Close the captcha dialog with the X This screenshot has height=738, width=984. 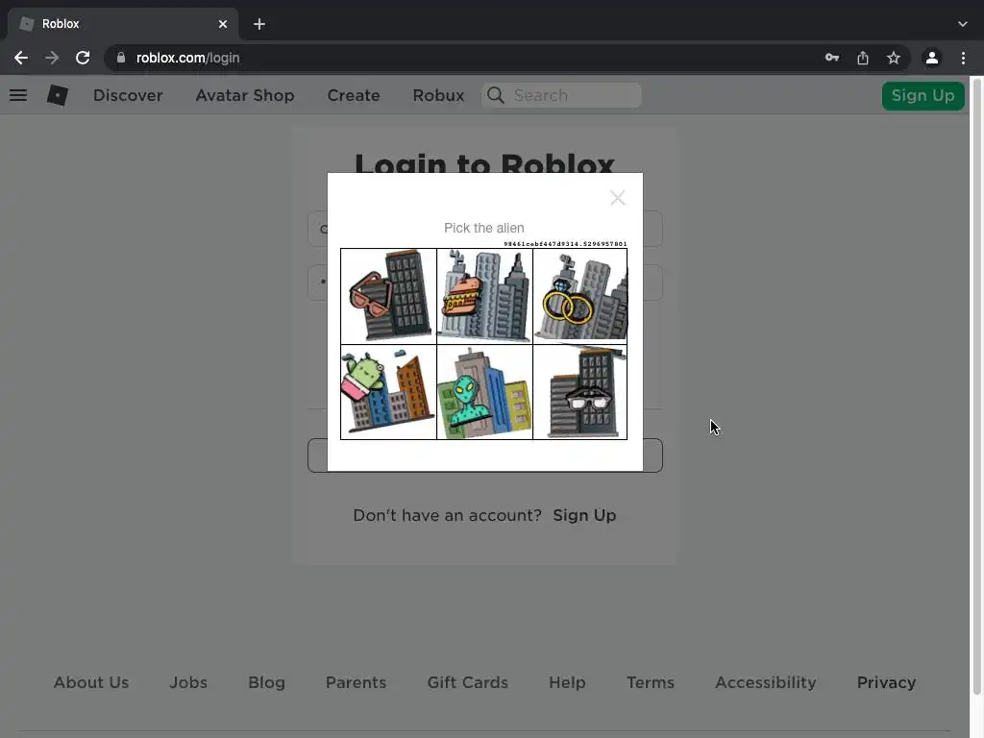pos(618,198)
